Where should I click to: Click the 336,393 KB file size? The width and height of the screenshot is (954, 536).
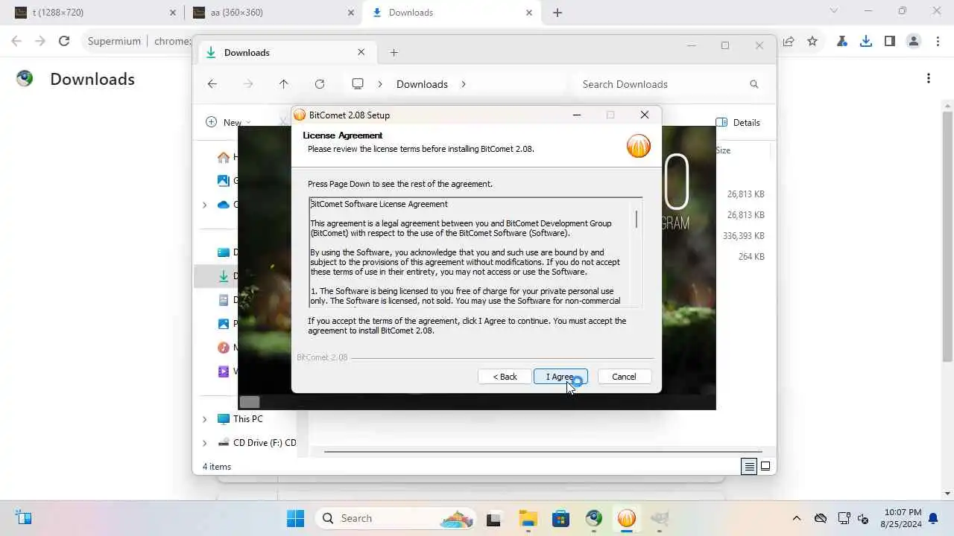[744, 236]
